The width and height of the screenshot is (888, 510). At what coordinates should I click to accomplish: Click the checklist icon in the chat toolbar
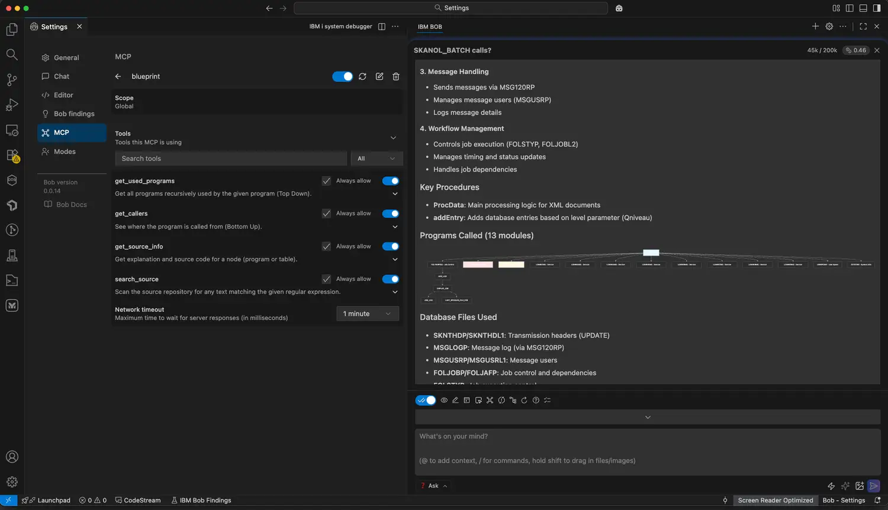548,400
